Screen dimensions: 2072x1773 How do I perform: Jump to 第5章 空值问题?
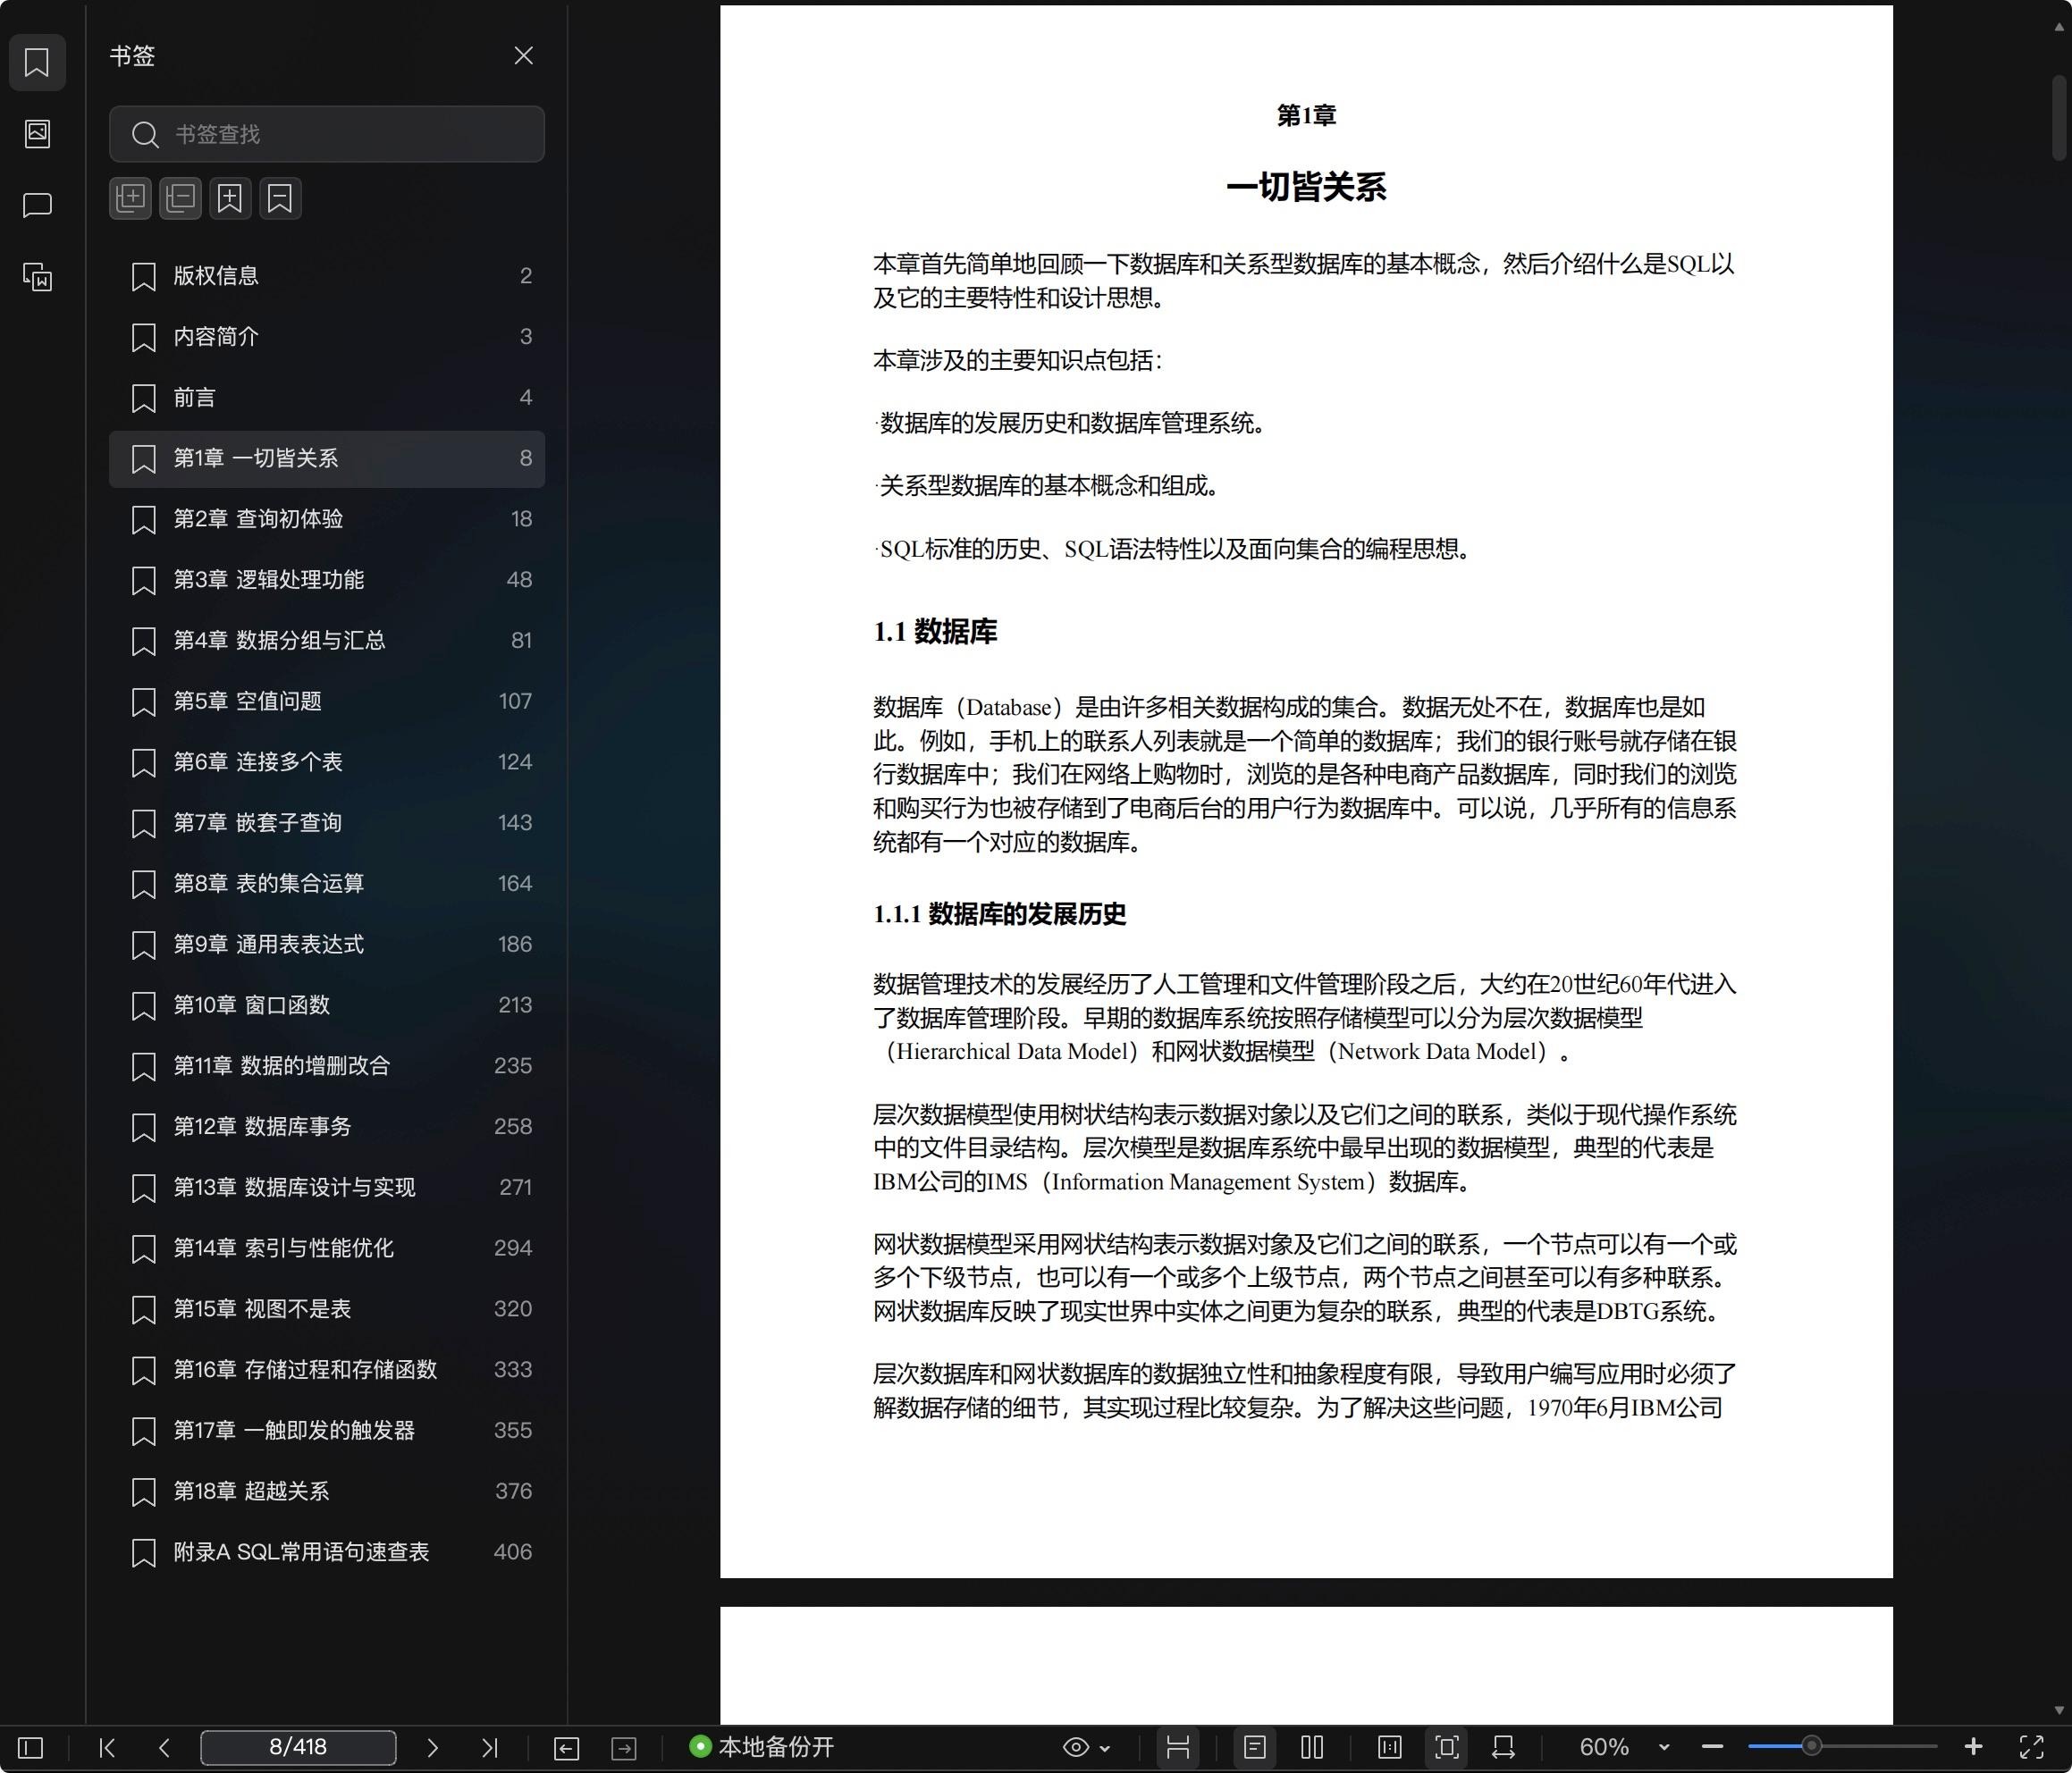point(327,702)
